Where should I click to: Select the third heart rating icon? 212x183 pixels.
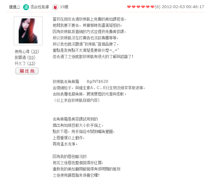click(138, 7)
